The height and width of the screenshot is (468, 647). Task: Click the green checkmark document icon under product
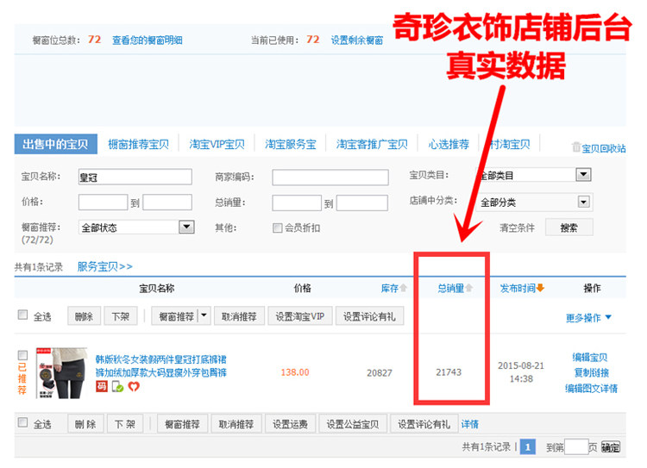pyautogui.click(x=117, y=387)
